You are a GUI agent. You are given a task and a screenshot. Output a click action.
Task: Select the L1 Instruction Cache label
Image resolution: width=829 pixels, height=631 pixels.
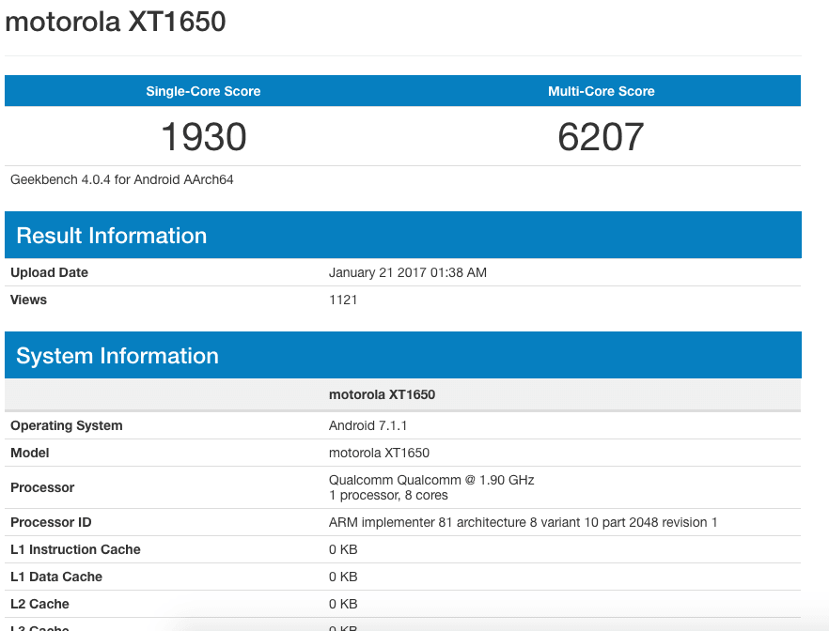75,549
